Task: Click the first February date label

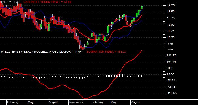Action: (13, 102)
